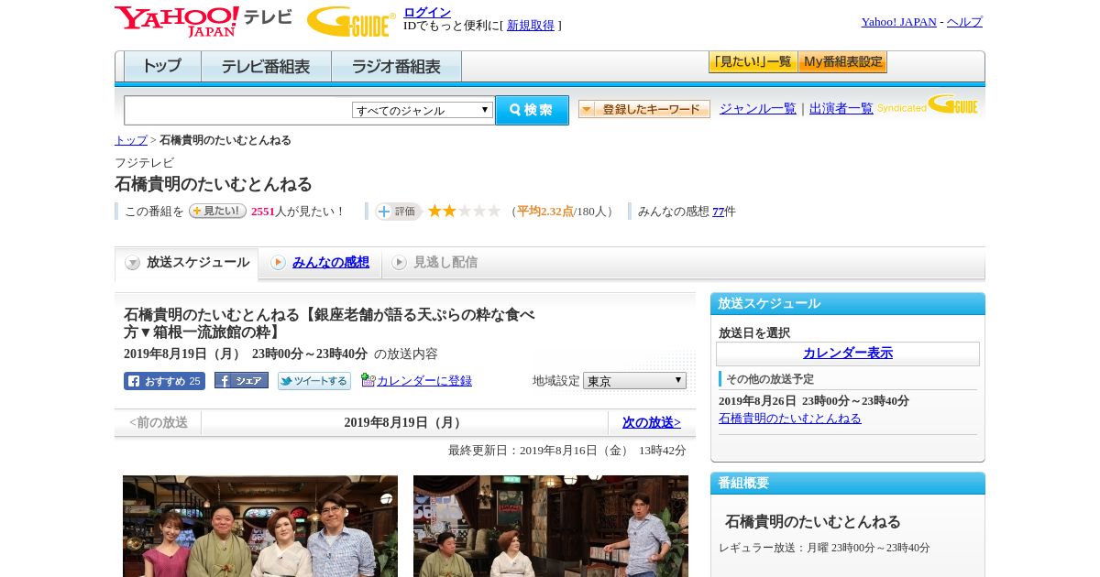This screenshot has width=1100, height=577.
Task: Open the トップ navigation tab
Action: click(162, 67)
